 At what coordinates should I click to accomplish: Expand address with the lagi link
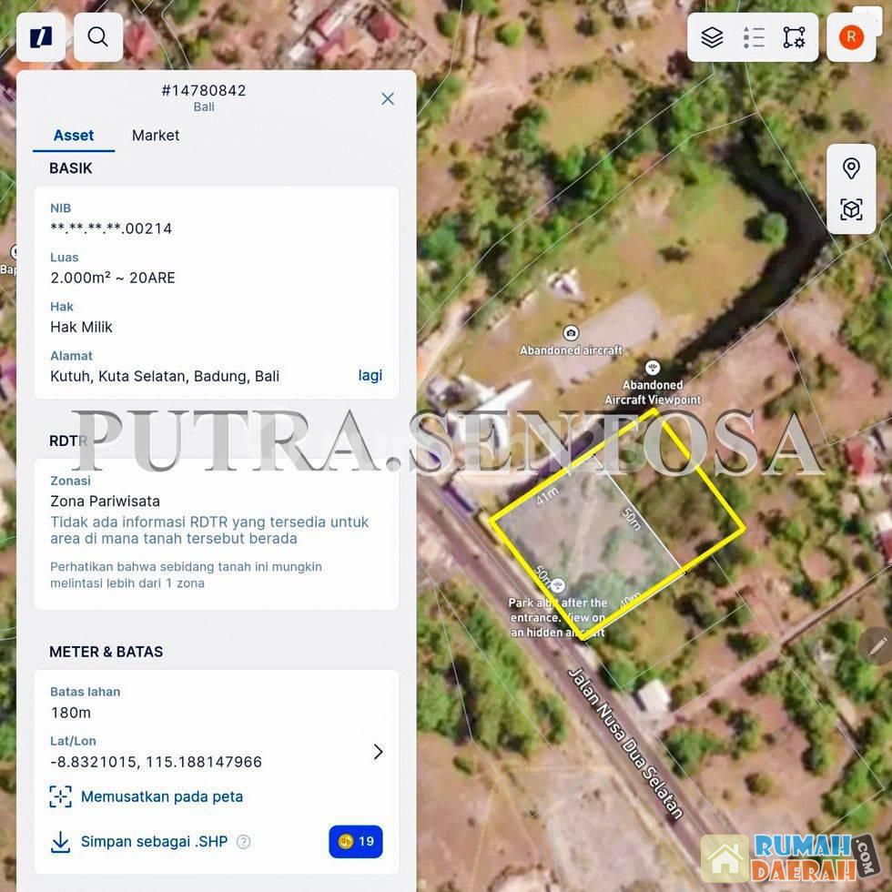point(370,375)
